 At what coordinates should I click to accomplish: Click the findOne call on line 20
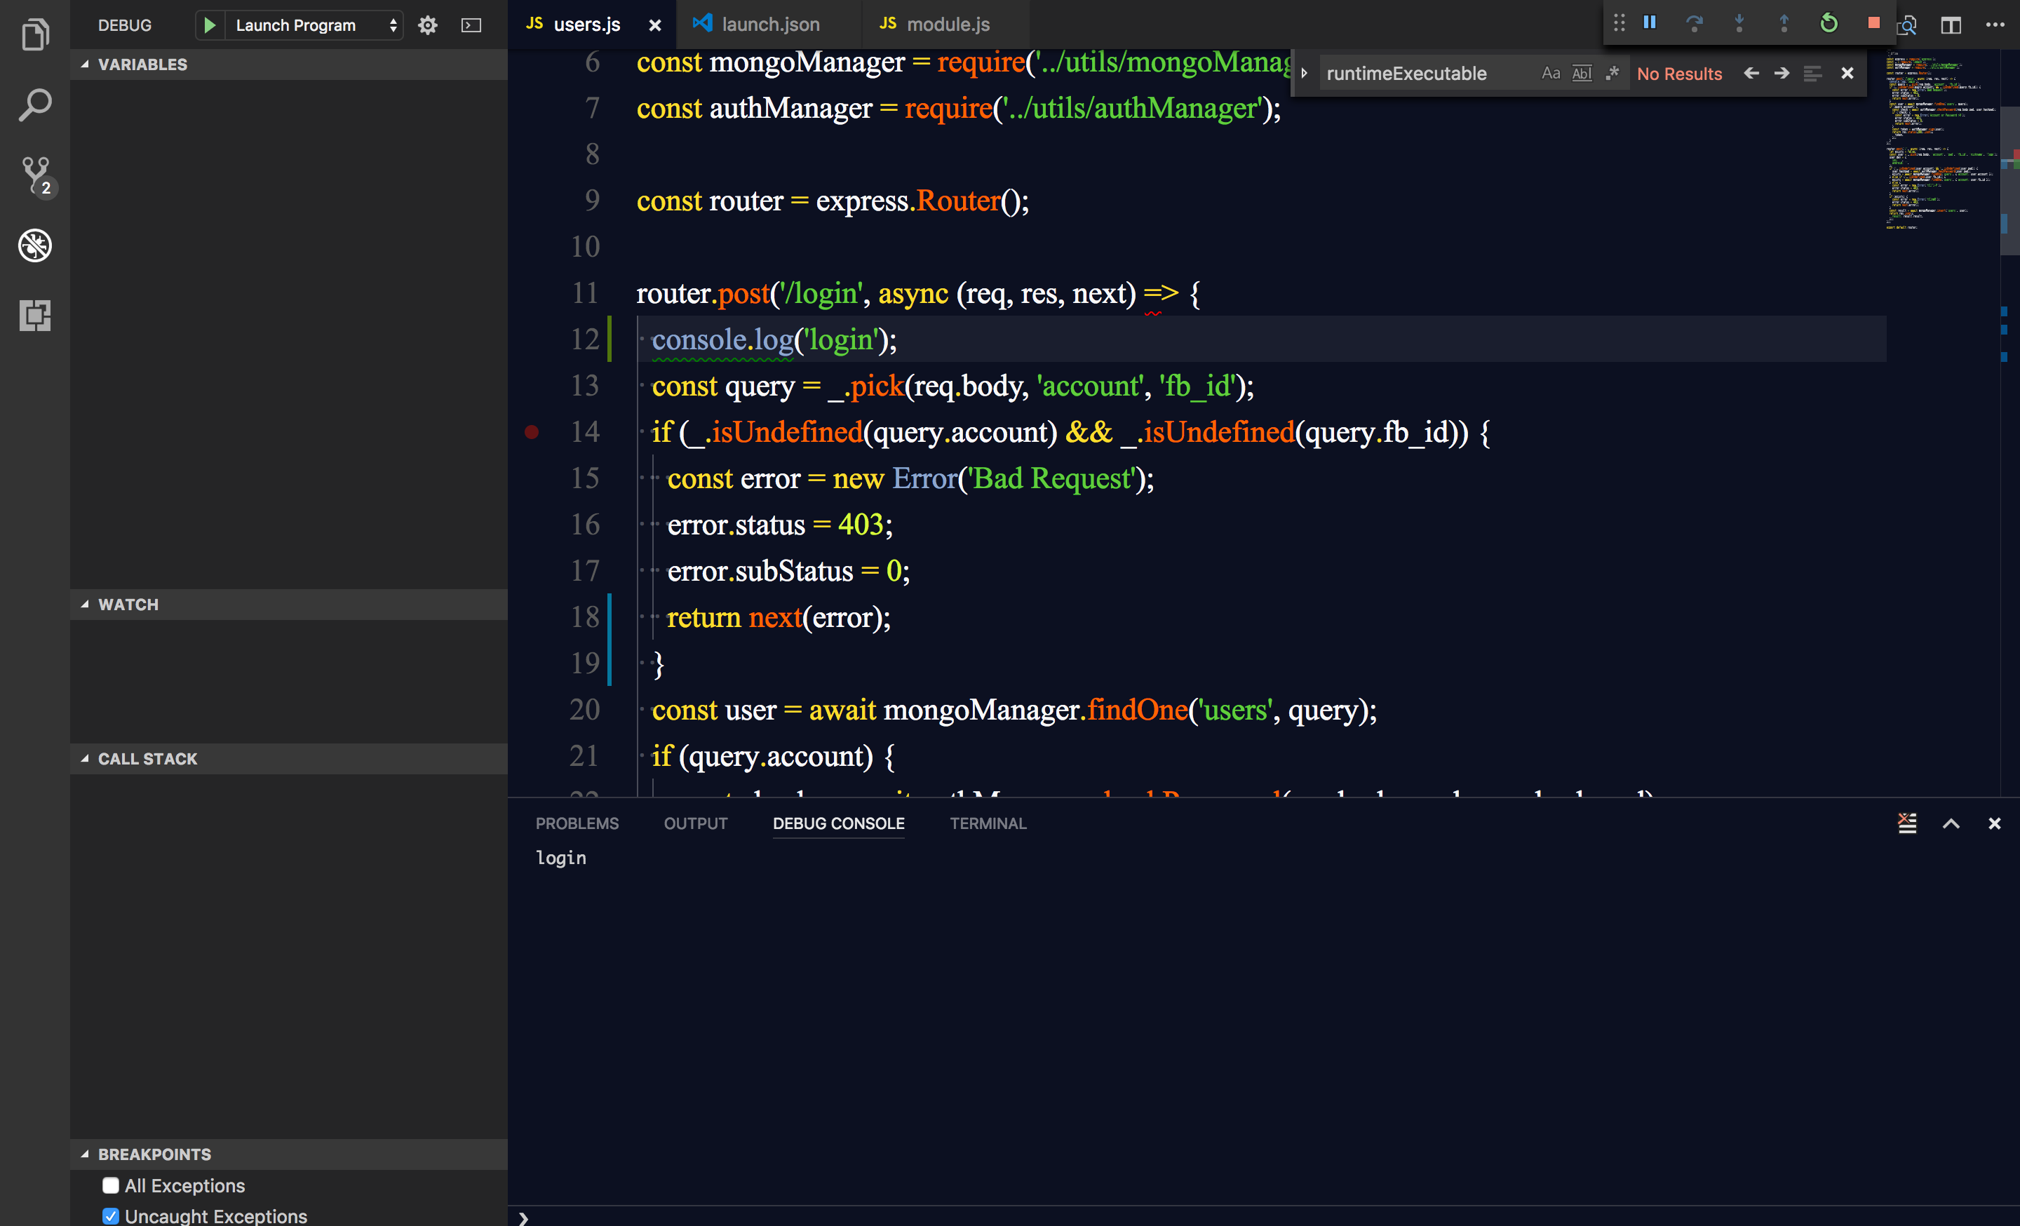pyautogui.click(x=1136, y=709)
